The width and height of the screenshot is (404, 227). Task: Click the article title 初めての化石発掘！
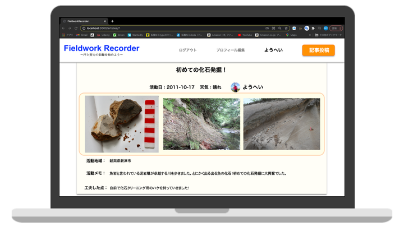(x=201, y=70)
